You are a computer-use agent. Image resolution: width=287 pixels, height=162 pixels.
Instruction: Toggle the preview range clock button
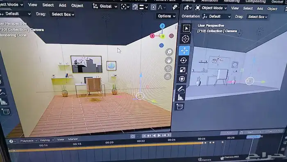coord(241,132)
